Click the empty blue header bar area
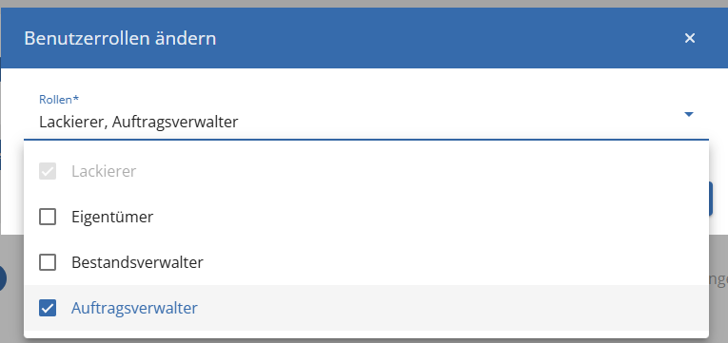 point(441,38)
